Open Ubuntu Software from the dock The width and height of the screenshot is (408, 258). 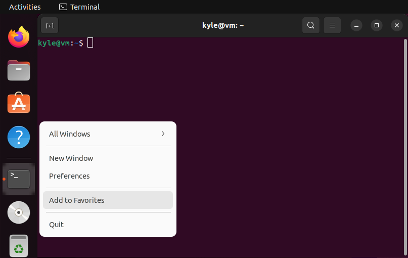point(19,103)
